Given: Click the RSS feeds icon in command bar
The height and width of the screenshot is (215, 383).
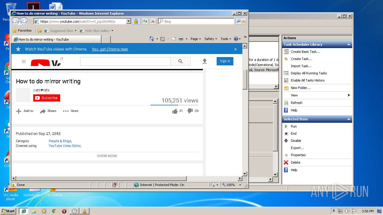Looking at the screenshot, I should pyautogui.click(x=162, y=39).
